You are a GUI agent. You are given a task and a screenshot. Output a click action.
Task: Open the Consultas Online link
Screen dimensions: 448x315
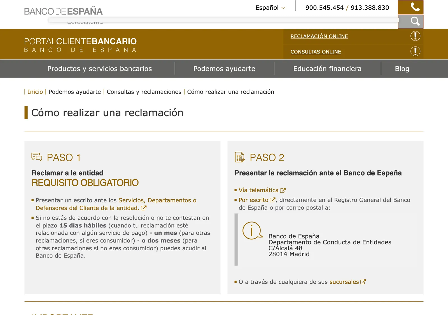(x=316, y=52)
